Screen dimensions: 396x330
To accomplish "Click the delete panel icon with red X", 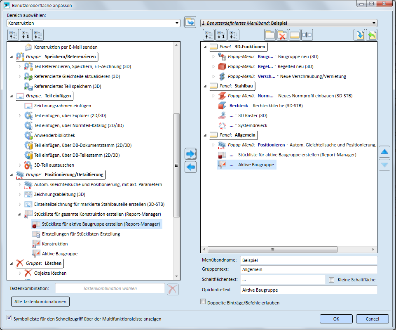I will (x=282, y=35).
